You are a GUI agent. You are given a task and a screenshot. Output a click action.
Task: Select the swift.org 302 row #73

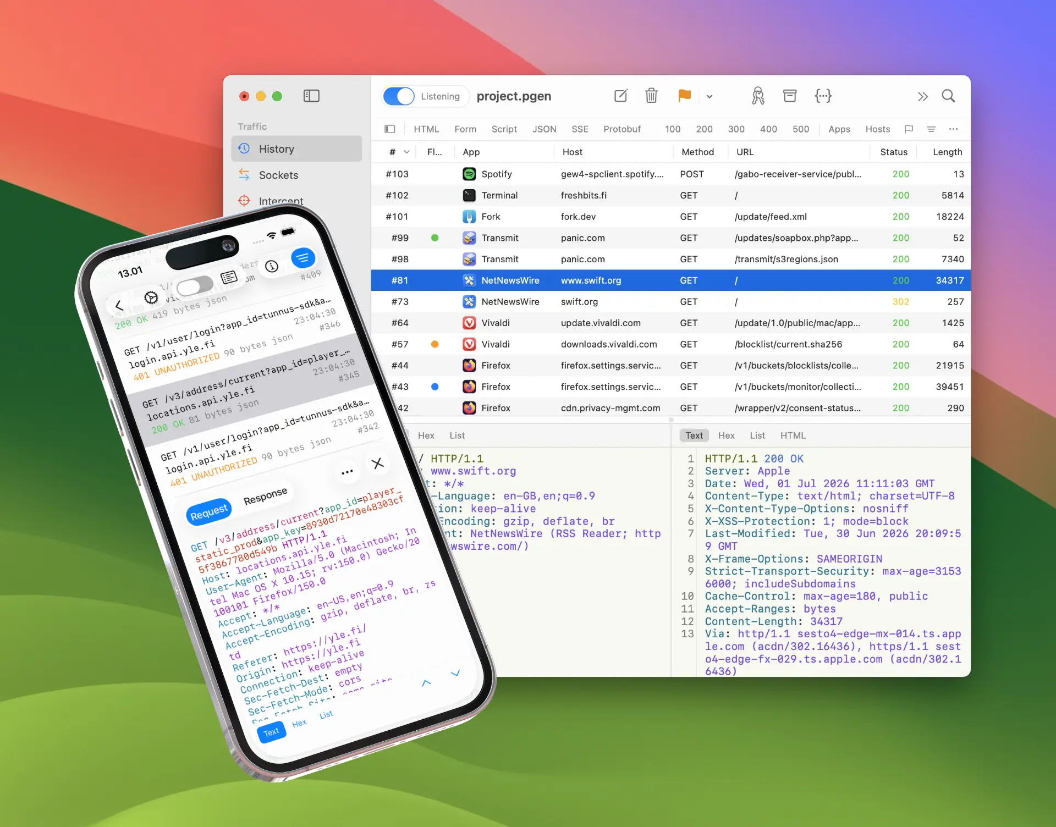671,302
